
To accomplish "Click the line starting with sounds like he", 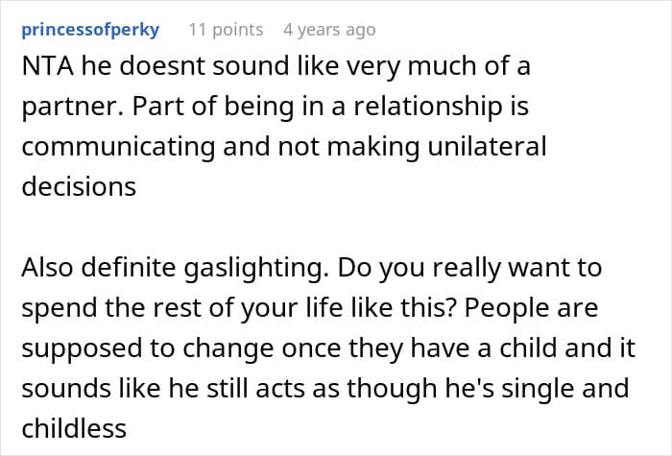I will pos(325,389).
